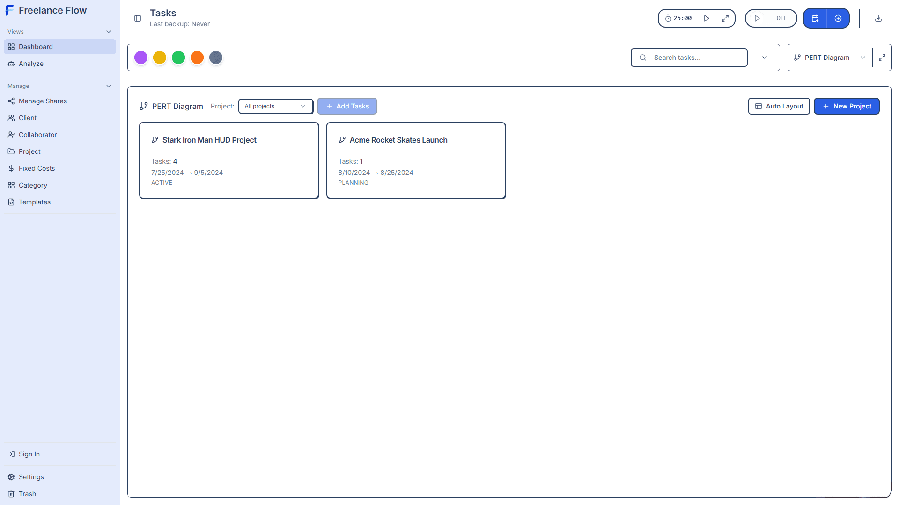The height and width of the screenshot is (505, 899).
Task: Start the 25:00 pomodoro timer
Action: (x=707, y=18)
